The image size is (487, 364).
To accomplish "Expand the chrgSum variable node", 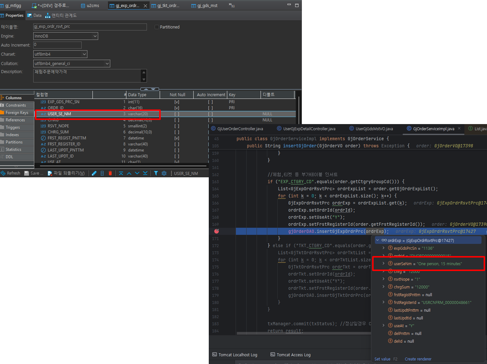I will [383, 287].
